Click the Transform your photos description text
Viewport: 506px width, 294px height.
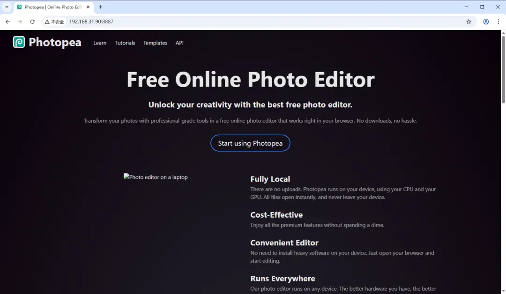pos(250,121)
